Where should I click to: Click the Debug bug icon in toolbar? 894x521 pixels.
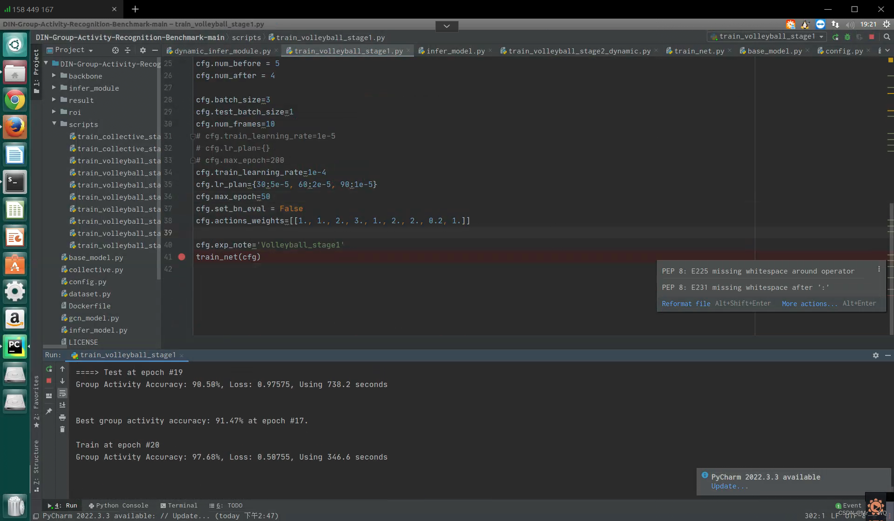(847, 37)
